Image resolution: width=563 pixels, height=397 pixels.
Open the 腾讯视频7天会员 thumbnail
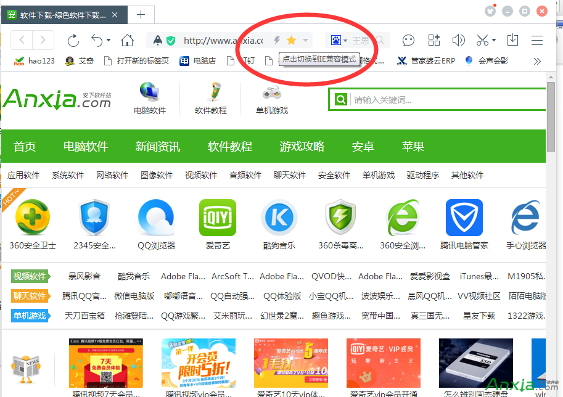coord(106,363)
